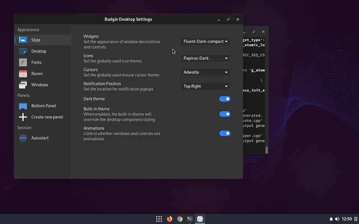Select the Bottom Panel entry label
The width and height of the screenshot is (359, 224).
pos(44,106)
